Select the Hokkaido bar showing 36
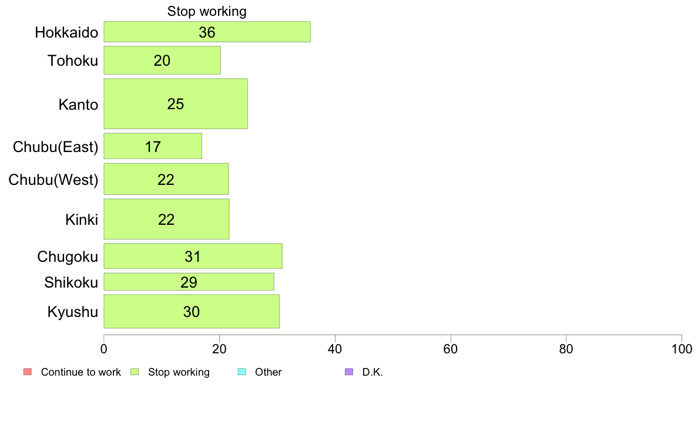 [207, 32]
